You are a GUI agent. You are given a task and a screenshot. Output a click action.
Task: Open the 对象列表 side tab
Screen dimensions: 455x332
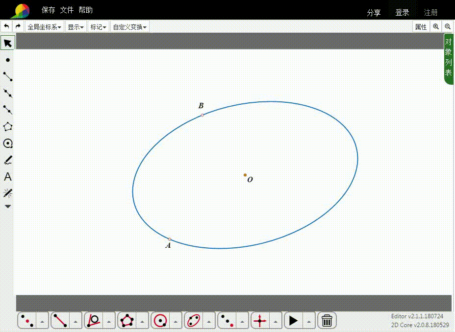[448, 59]
